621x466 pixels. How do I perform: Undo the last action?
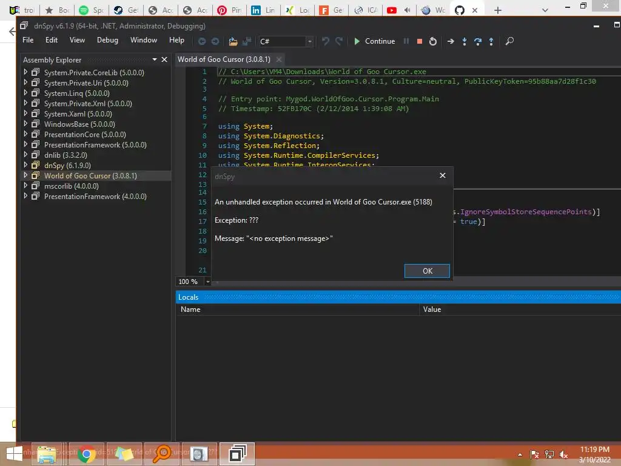(326, 41)
